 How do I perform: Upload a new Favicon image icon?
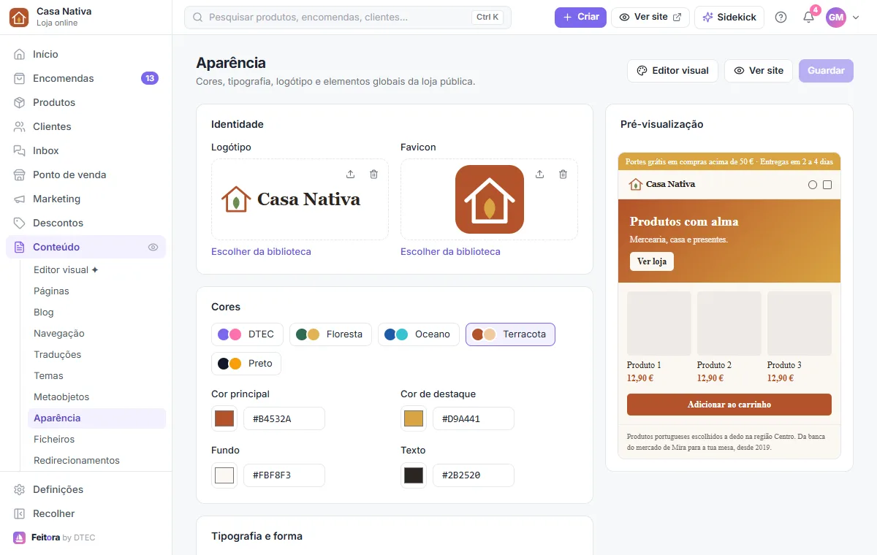pyautogui.click(x=539, y=174)
